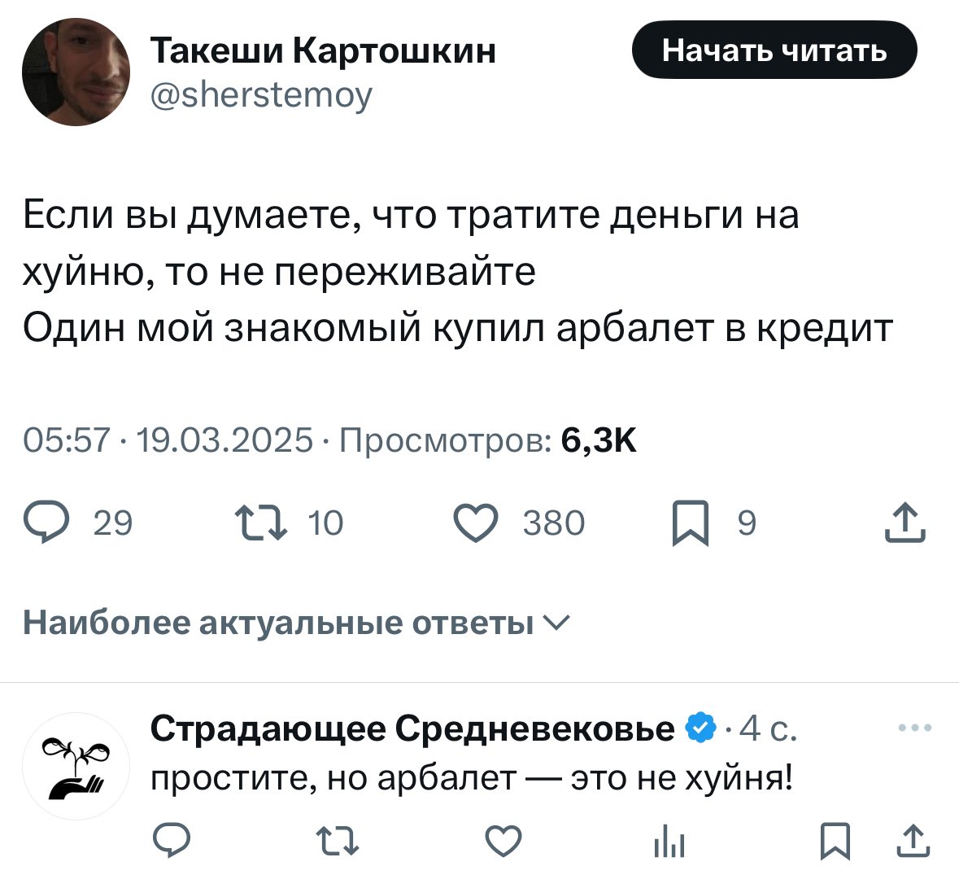Click the blue verified badge on reply
959x888 pixels.
point(701,728)
